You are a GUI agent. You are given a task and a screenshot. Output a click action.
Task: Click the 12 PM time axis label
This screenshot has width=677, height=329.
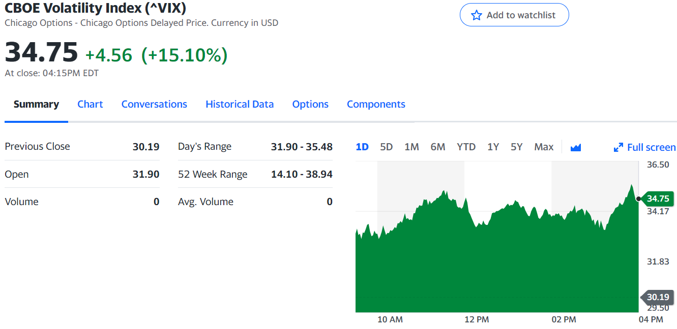point(477,319)
